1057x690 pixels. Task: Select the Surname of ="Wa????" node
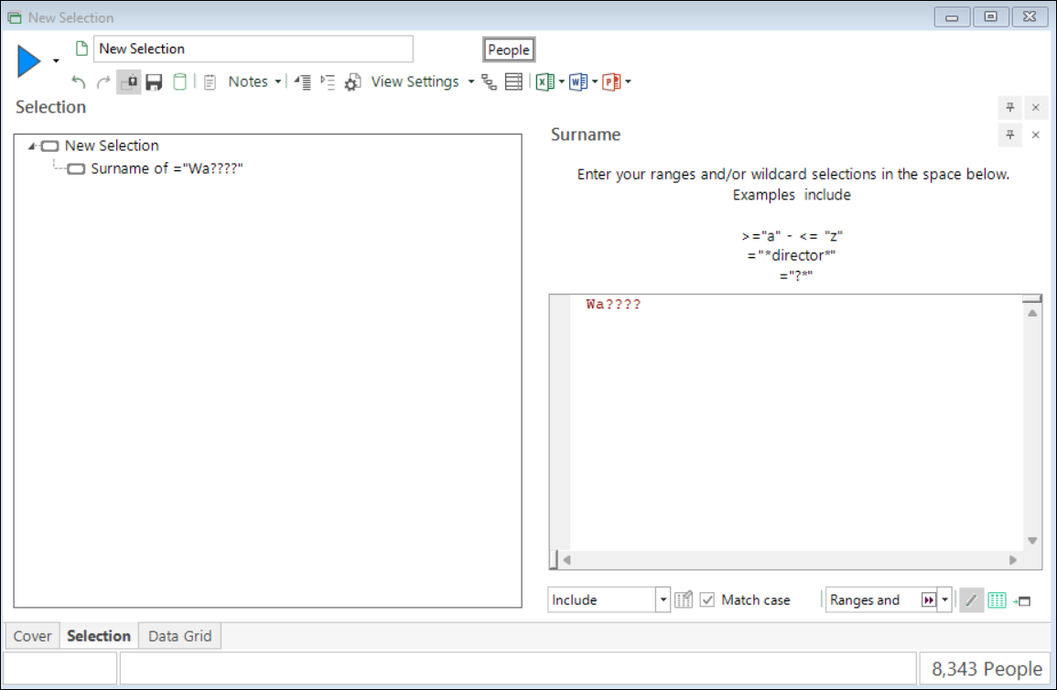coord(167,168)
